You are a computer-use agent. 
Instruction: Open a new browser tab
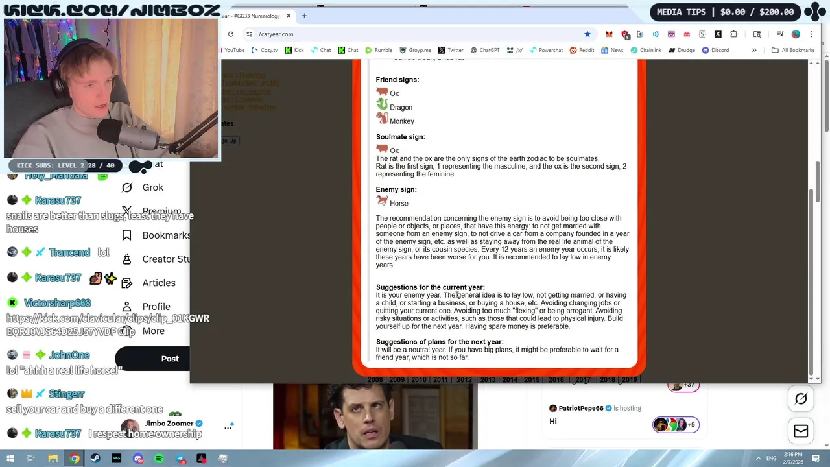click(304, 16)
